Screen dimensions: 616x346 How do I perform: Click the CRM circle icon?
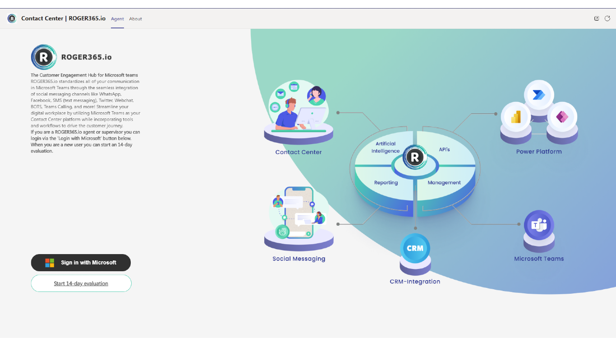pyautogui.click(x=415, y=248)
